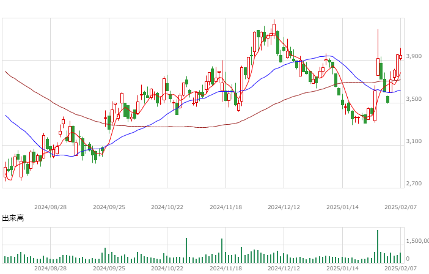Click the tallest volume bar in late January
Screen dimensions: 429x274
tap(378, 246)
